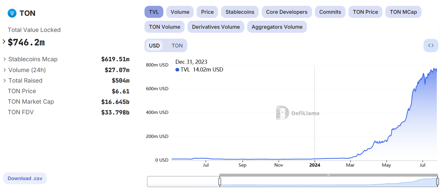The height and width of the screenshot is (188, 440).
Task: Click the right range slider handle
Action: [438, 182]
